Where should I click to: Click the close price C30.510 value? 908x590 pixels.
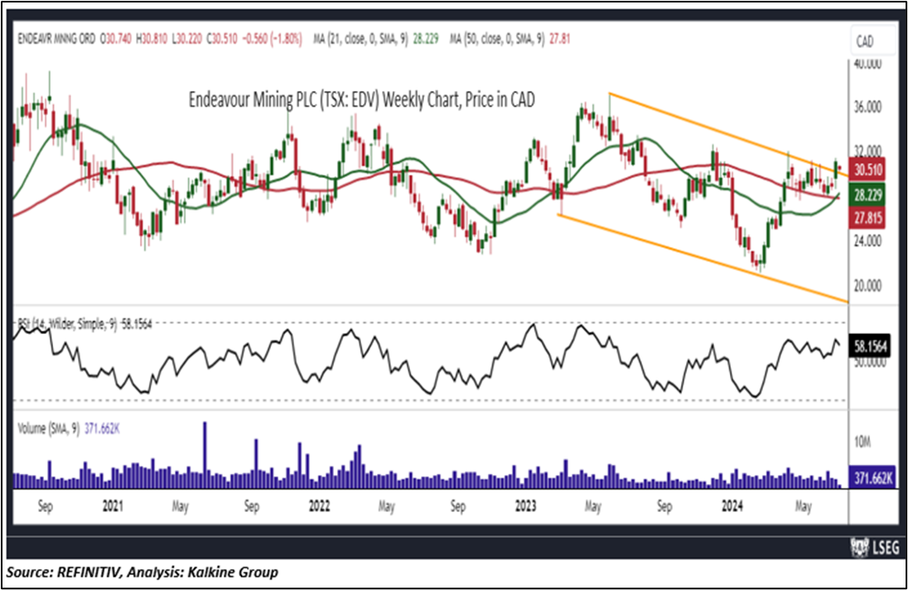tap(222, 40)
